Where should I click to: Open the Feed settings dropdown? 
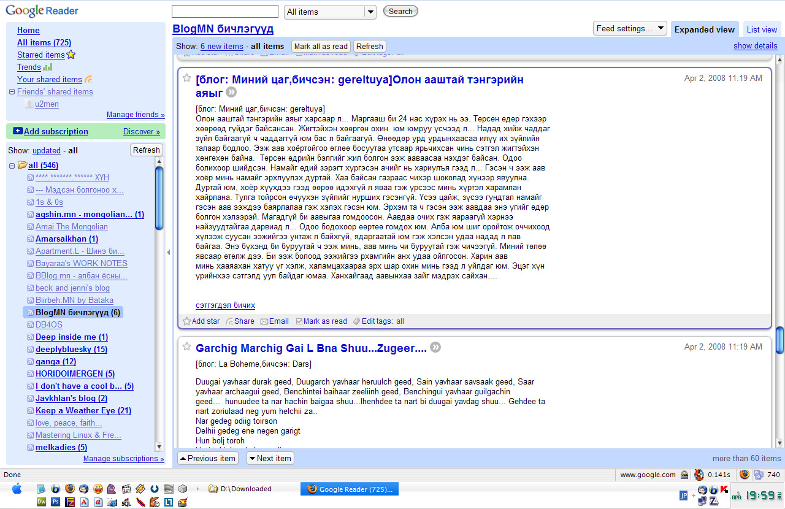(x=630, y=28)
